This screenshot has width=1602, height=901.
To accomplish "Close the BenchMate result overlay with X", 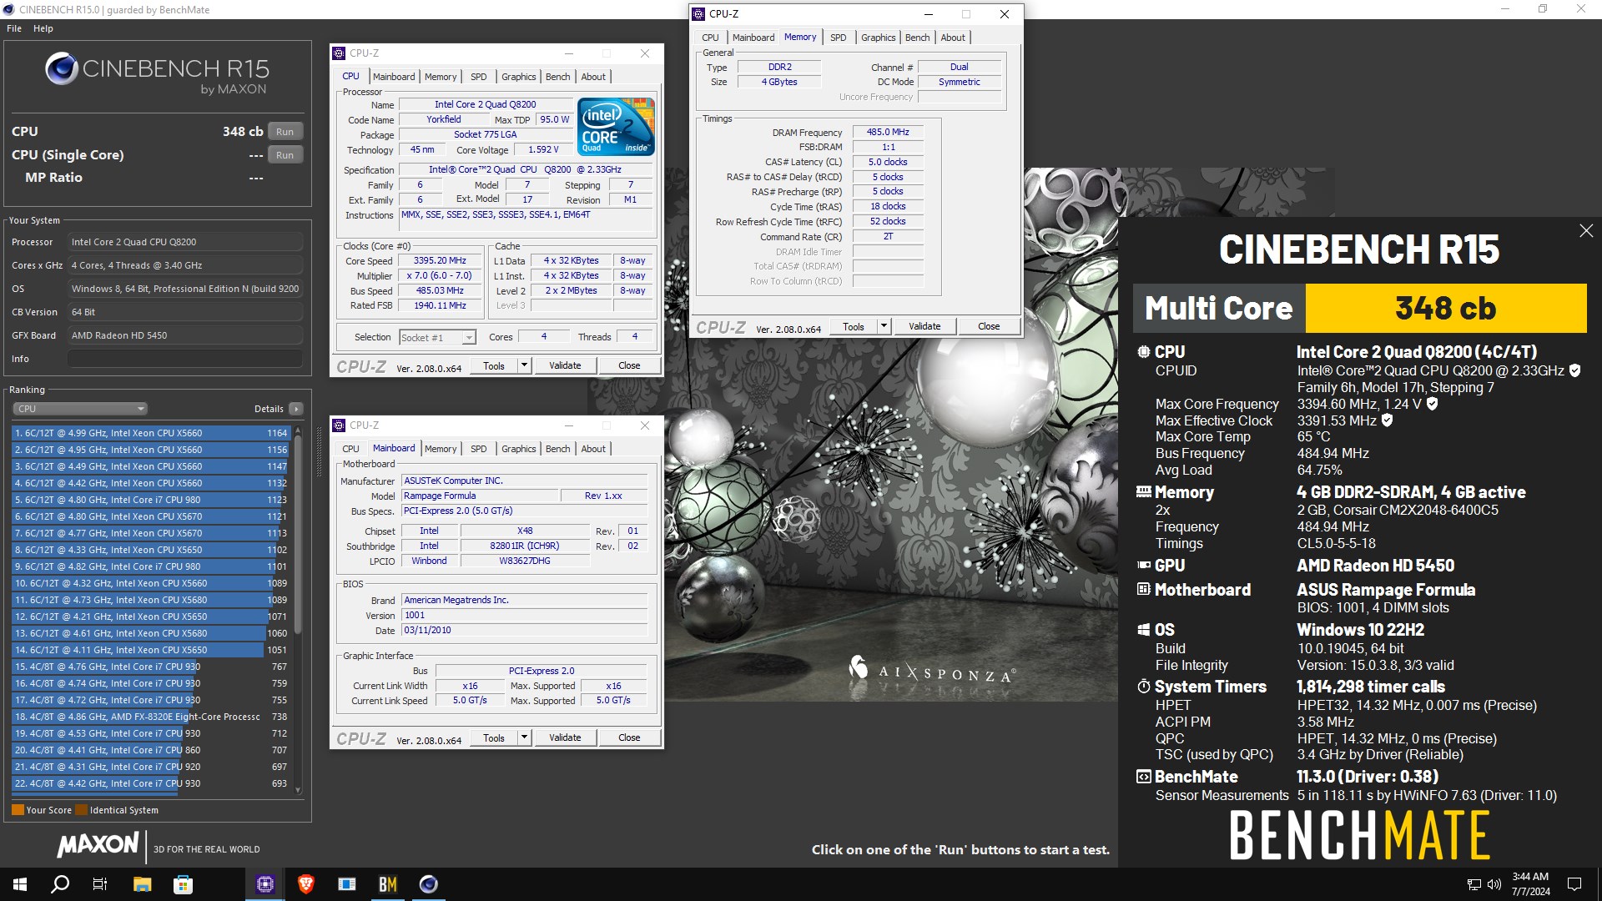I will coord(1586,231).
